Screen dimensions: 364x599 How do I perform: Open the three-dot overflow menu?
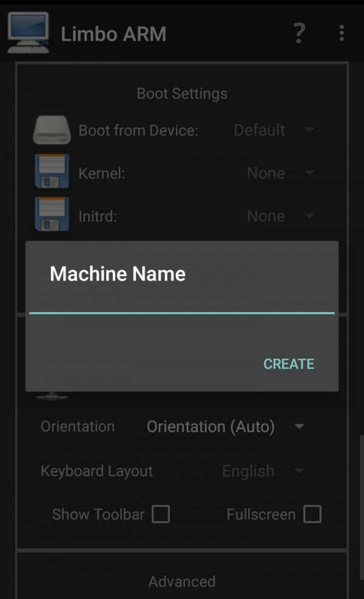coord(342,33)
